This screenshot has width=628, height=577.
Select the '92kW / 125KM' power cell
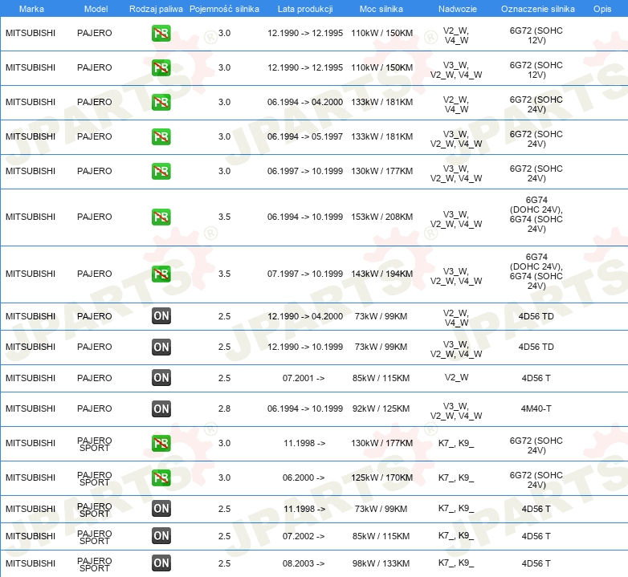click(x=381, y=408)
